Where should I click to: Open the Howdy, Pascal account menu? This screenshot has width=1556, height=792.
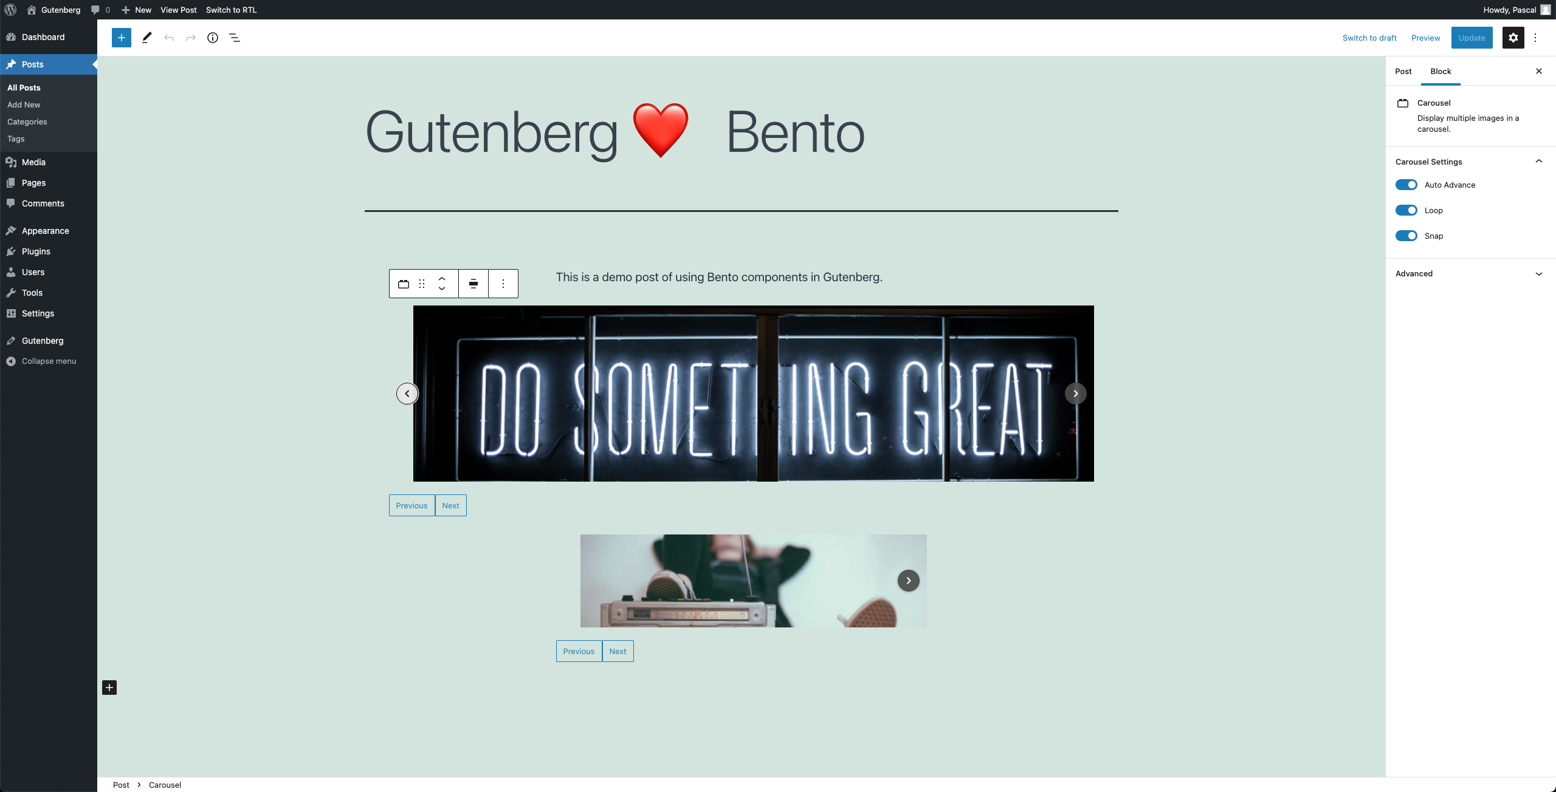pyautogui.click(x=1516, y=10)
